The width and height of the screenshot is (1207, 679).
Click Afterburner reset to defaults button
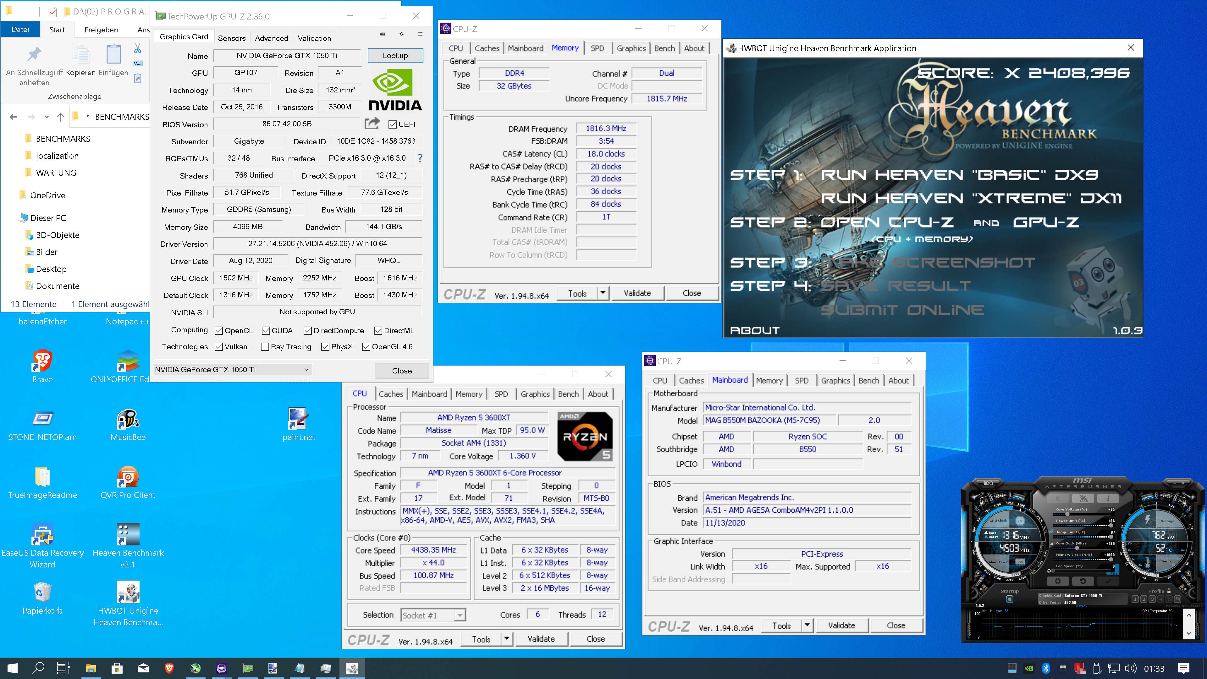1083,581
